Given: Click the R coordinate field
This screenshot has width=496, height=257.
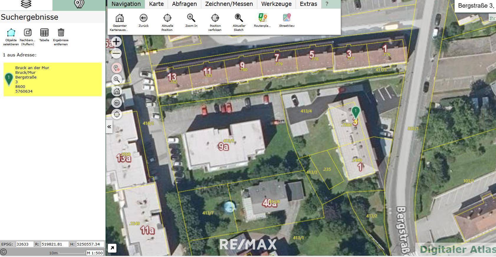Looking at the screenshot, I should (x=55, y=244).
